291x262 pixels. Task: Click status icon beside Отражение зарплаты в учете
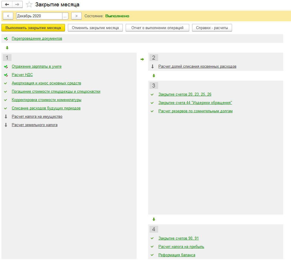6,67
